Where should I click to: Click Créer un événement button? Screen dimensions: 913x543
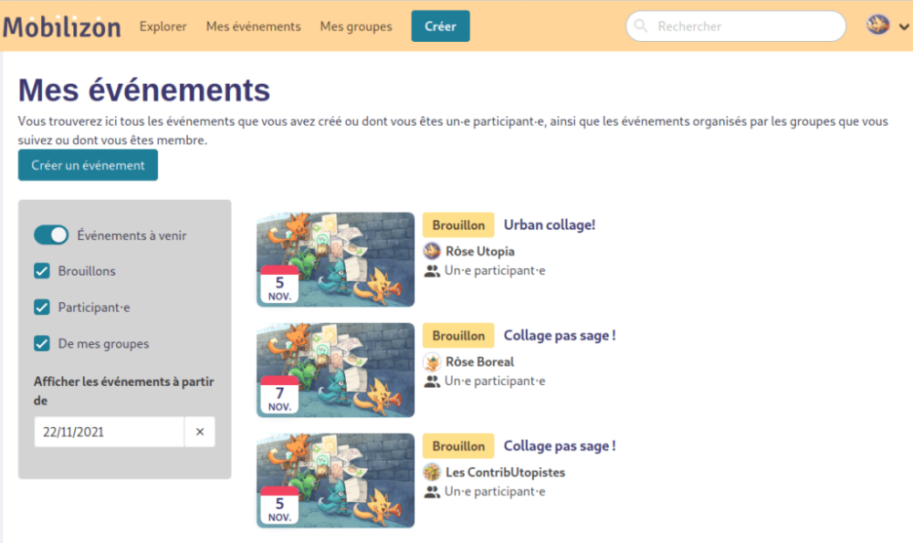(88, 165)
